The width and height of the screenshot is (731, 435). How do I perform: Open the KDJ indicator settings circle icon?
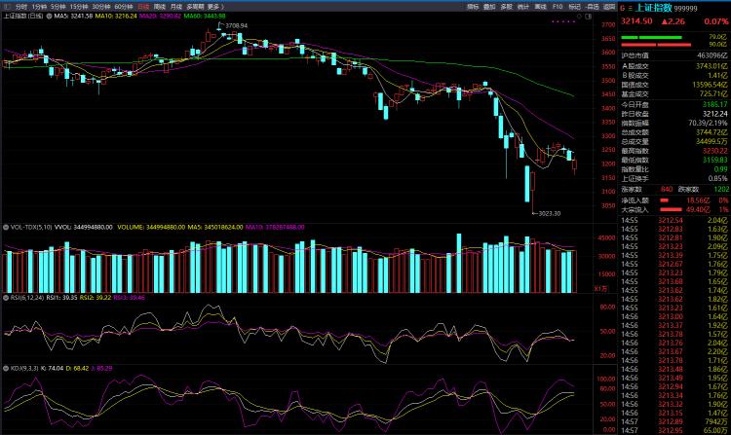tap(6, 368)
